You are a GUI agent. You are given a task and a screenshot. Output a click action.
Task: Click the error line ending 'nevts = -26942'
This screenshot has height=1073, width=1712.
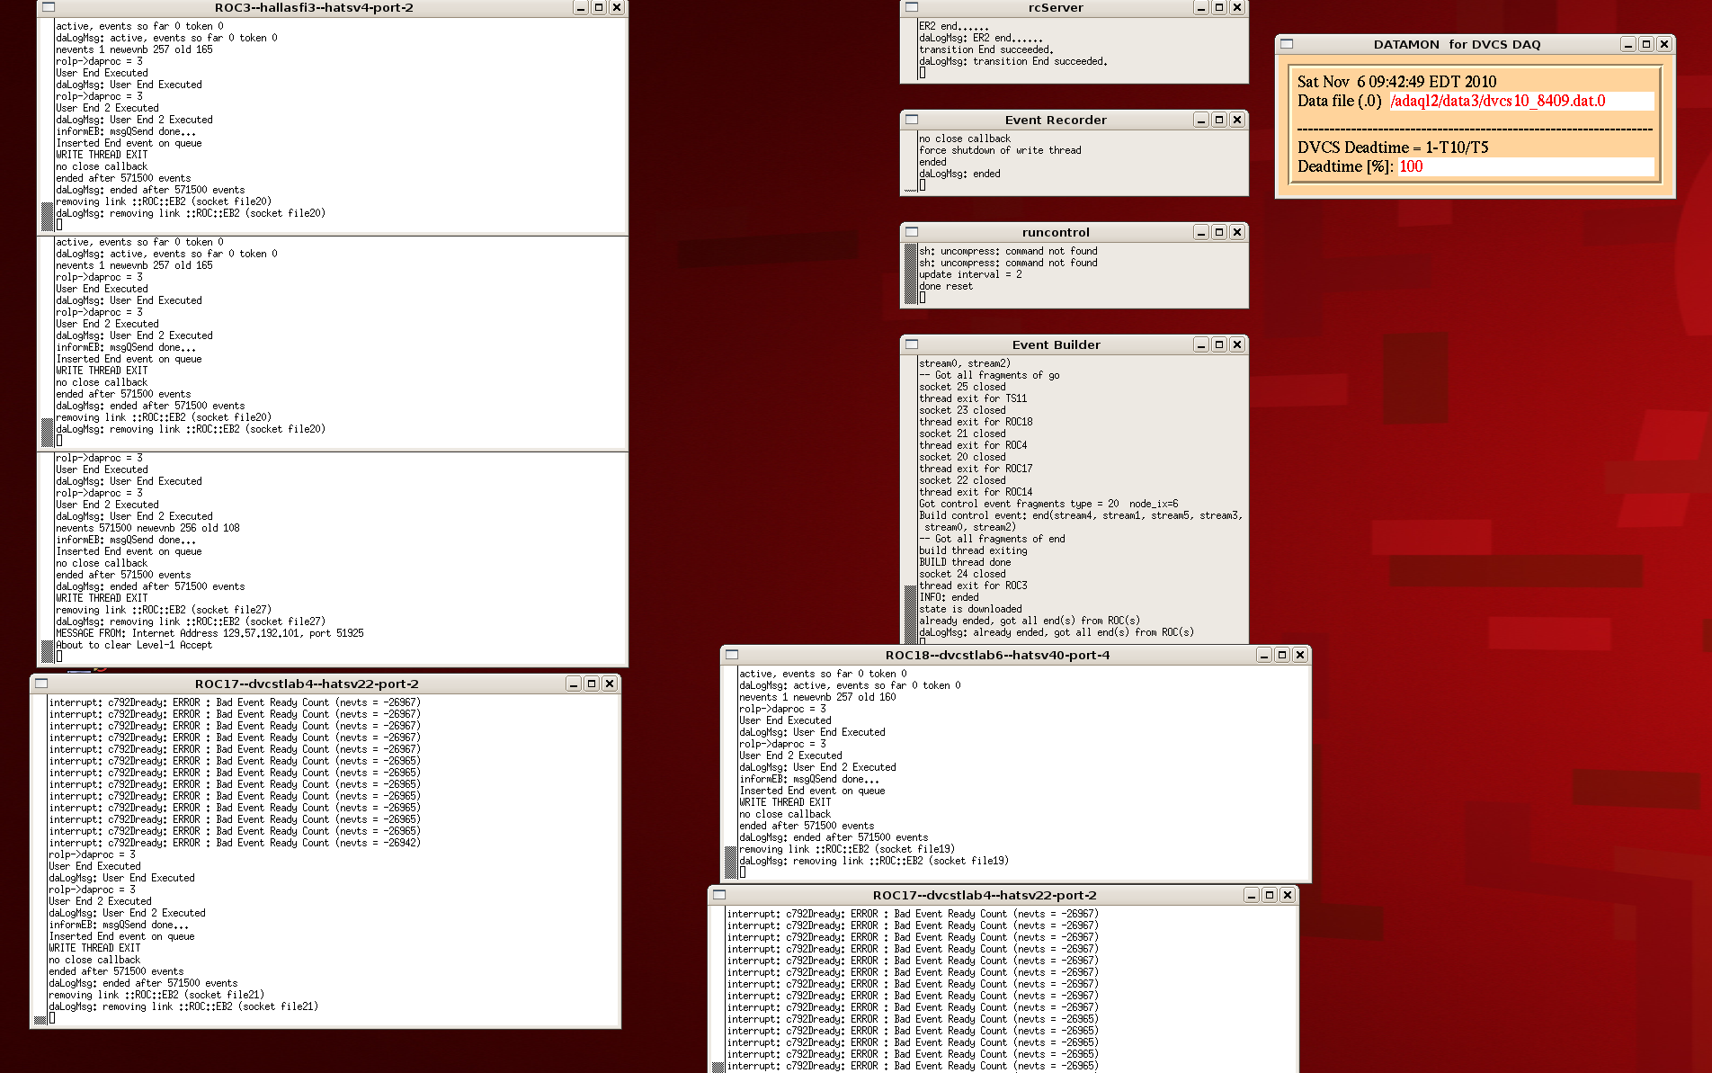coord(235,843)
